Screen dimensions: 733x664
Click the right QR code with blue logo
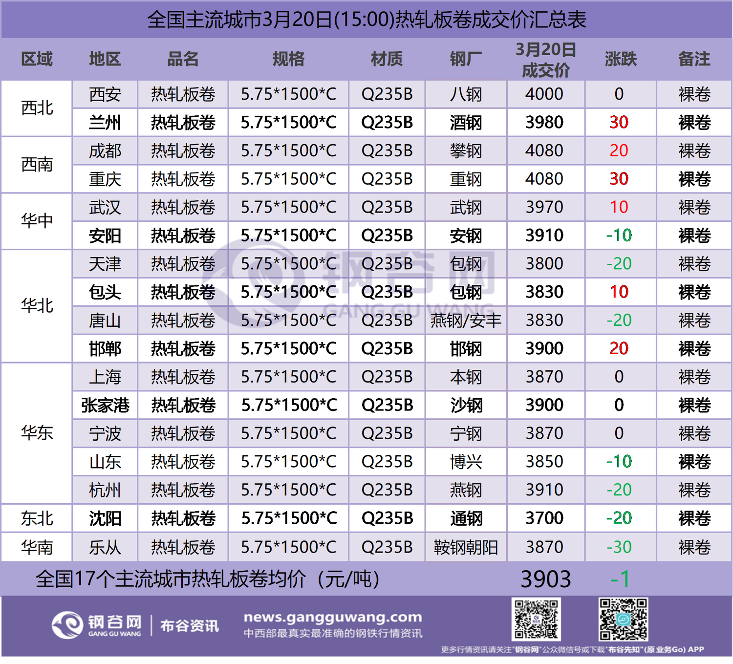click(623, 619)
